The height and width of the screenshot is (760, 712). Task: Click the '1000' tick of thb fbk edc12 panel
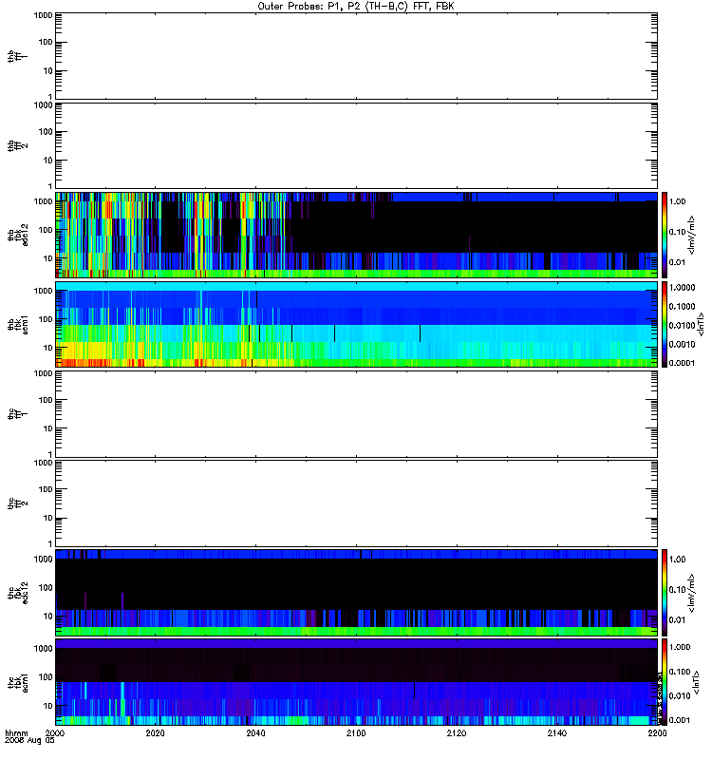coord(44,201)
